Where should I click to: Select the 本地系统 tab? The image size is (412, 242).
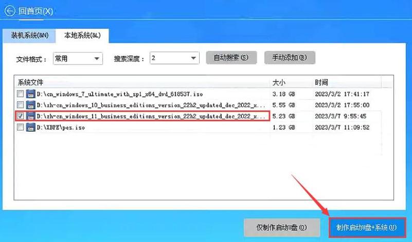coord(82,35)
